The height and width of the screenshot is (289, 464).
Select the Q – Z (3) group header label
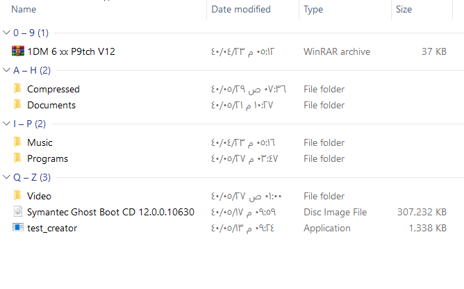coord(32,177)
